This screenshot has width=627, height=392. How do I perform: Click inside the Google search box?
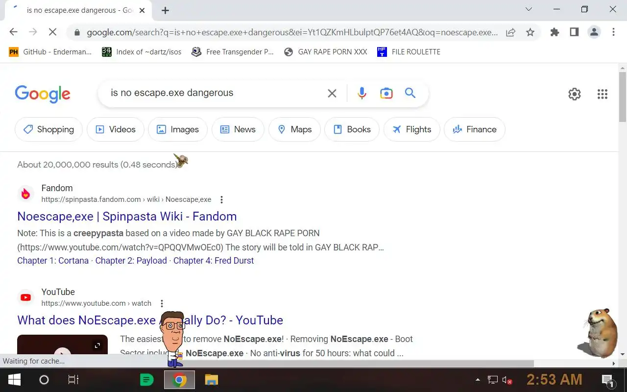(216, 93)
